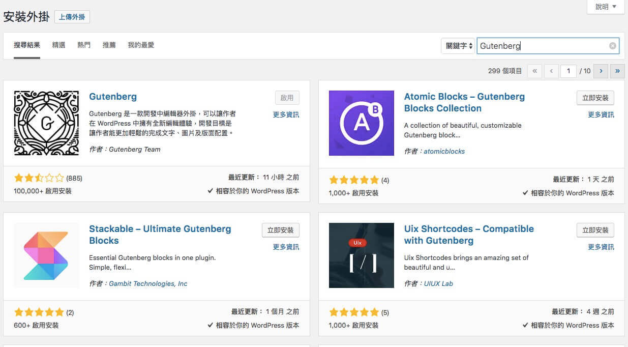Open 更多資訊 for Atomic Blocks
Screen dimensions: 628x347
601,114
